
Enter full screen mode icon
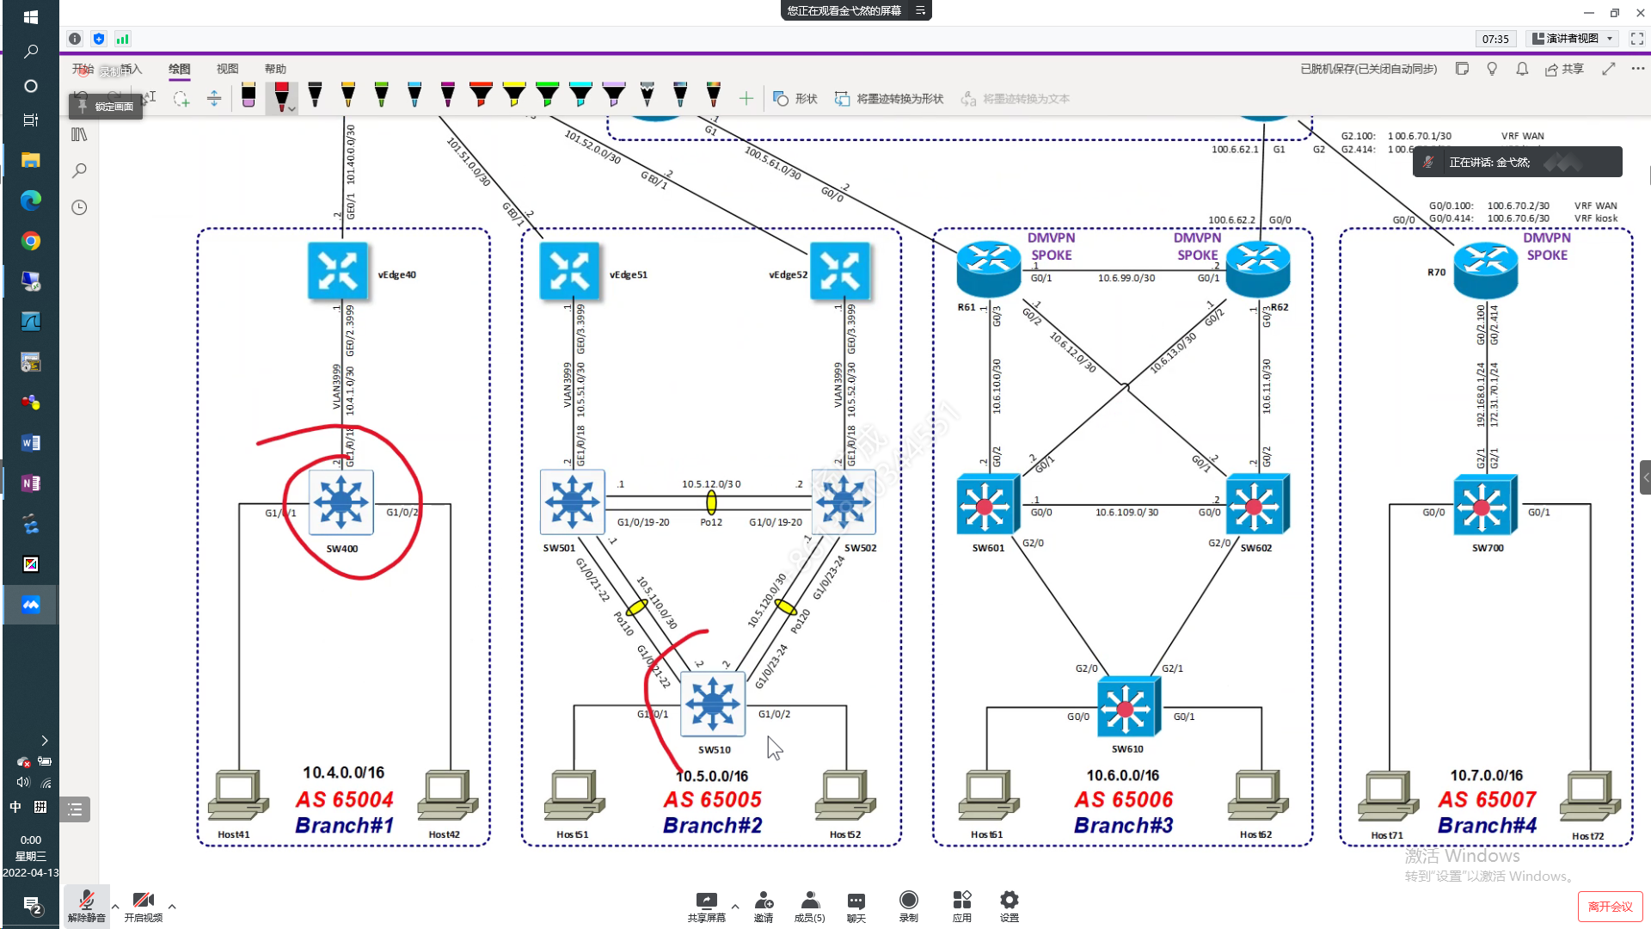1637,39
